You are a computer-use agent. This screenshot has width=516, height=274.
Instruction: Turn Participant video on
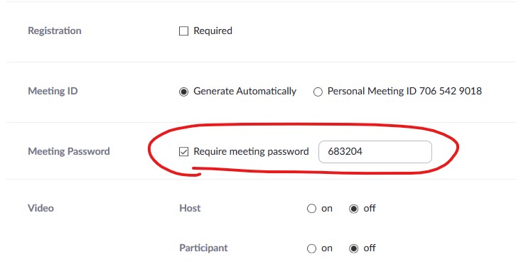click(x=311, y=248)
